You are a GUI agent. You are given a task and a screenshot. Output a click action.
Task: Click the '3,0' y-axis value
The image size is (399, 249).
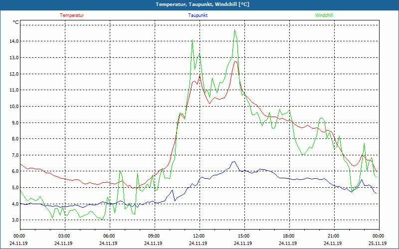[x=15, y=220]
